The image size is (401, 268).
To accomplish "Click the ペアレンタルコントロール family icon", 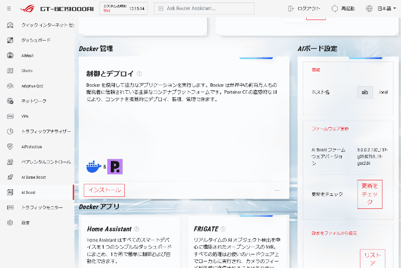I will coord(10,162).
